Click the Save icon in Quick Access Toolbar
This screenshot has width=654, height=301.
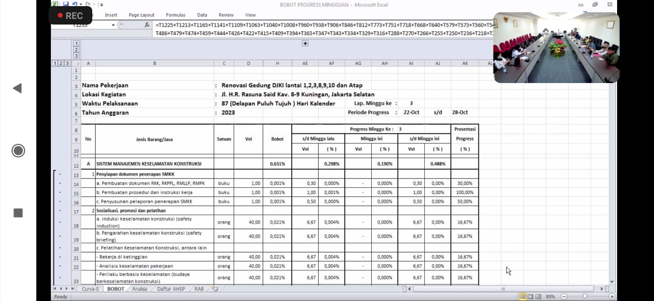click(x=66, y=4)
